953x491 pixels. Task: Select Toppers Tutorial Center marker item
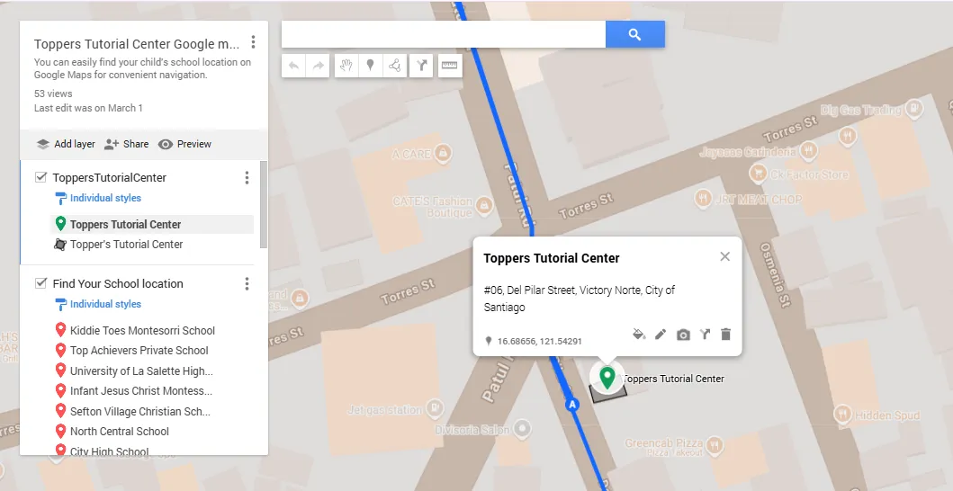click(x=152, y=224)
